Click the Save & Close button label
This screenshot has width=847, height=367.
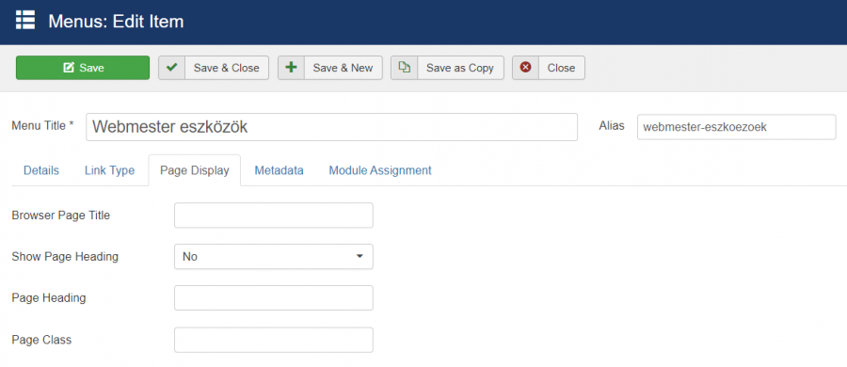pyautogui.click(x=226, y=68)
